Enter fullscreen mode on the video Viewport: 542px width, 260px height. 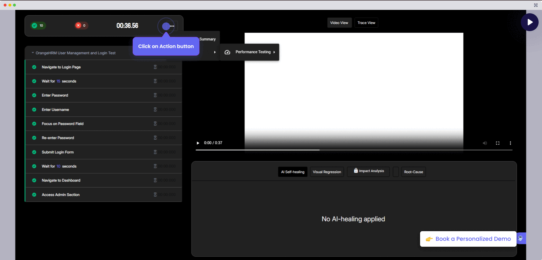click(x=498, y=143)
